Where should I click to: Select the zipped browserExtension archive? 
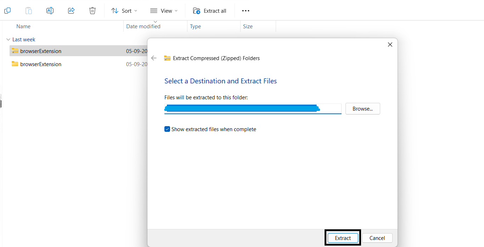(x=41, y=51)
